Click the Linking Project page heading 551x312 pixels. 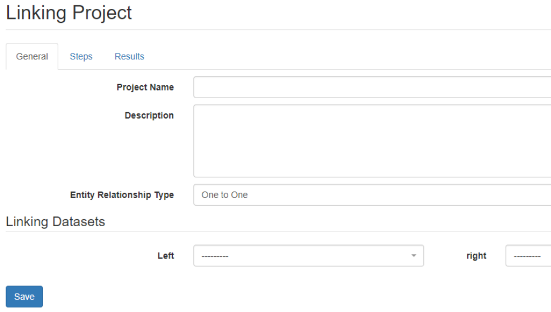(x=69, y=13)
